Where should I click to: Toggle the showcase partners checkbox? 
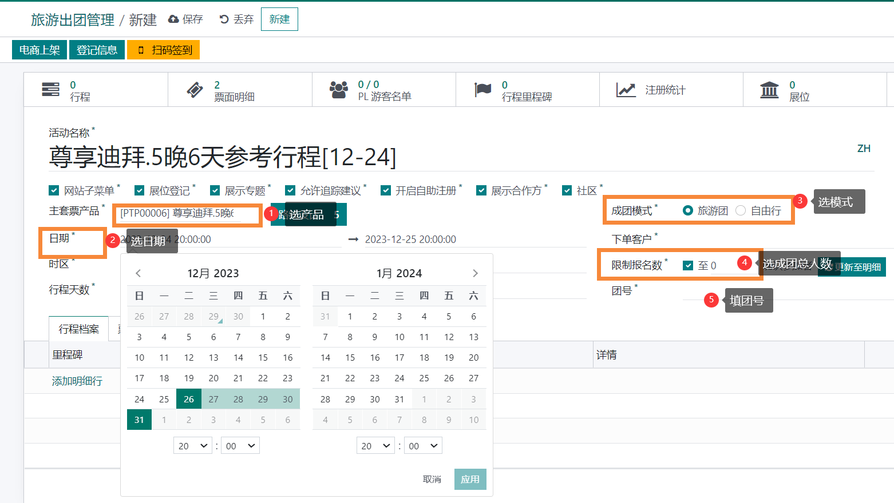pos(481,190)
